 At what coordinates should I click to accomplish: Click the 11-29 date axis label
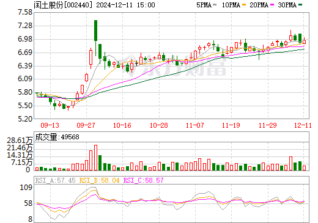coord(267,125)
